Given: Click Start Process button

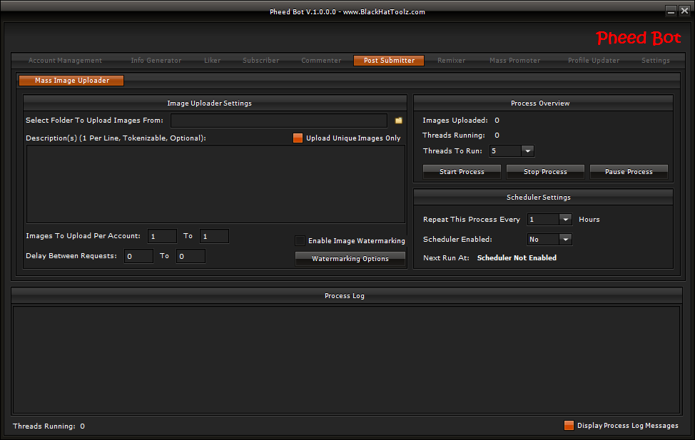Looking at the screenshot, I should click(462, 171).
